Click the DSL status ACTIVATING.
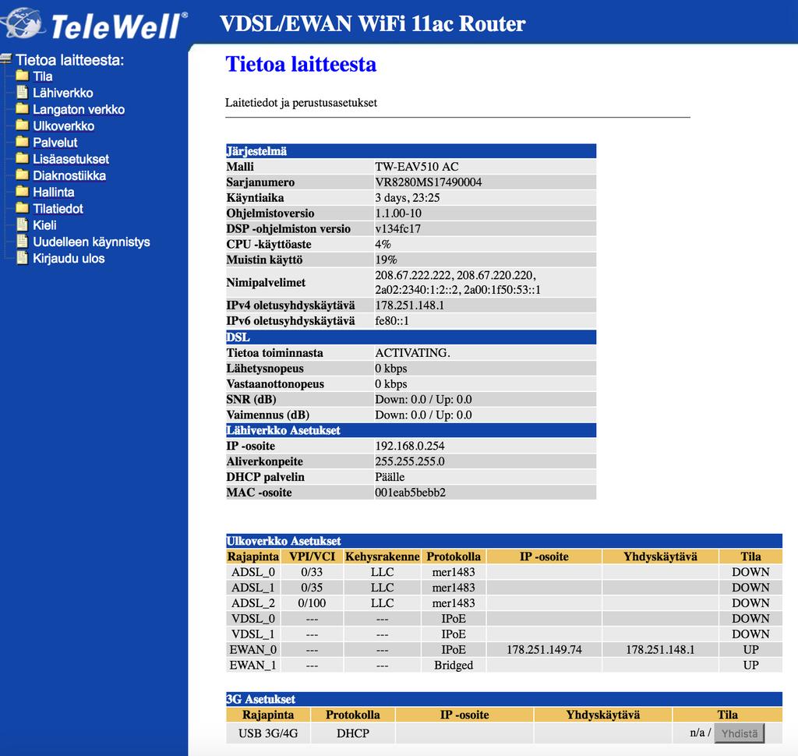Viewport: 798px width, 756px height. pos(412,352)
